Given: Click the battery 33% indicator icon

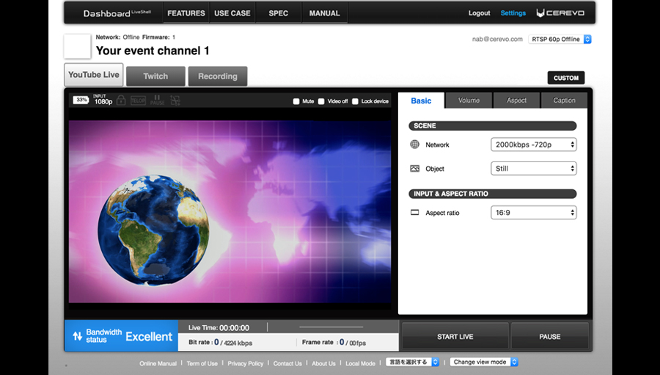Looking at the screenshot, I should coord(81,101).
